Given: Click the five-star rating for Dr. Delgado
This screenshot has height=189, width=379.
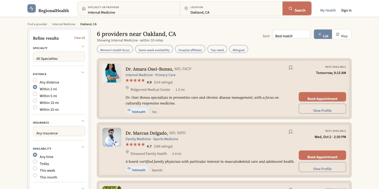Looking at the screenshot, I should point(135,144).
